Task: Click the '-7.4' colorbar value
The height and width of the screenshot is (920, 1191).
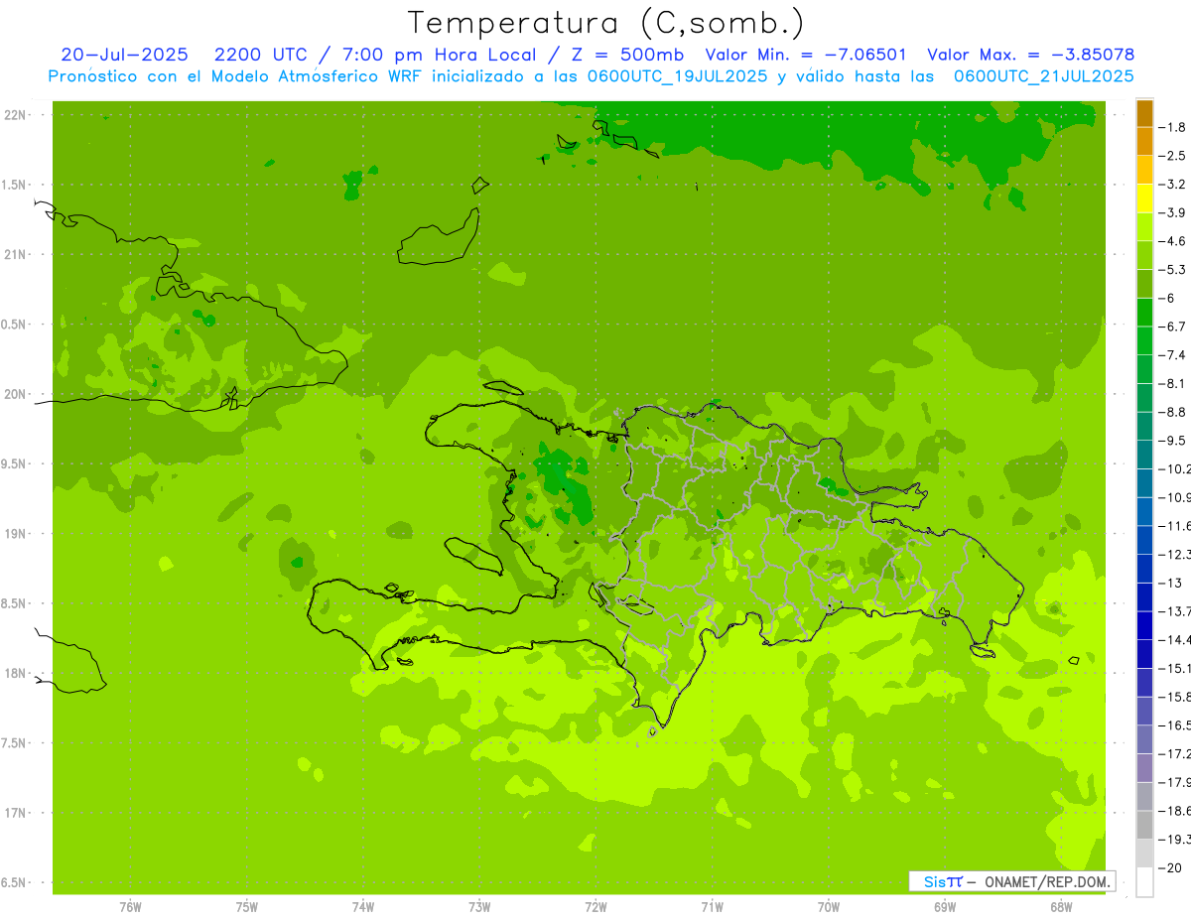Action: coord(1172,354)
